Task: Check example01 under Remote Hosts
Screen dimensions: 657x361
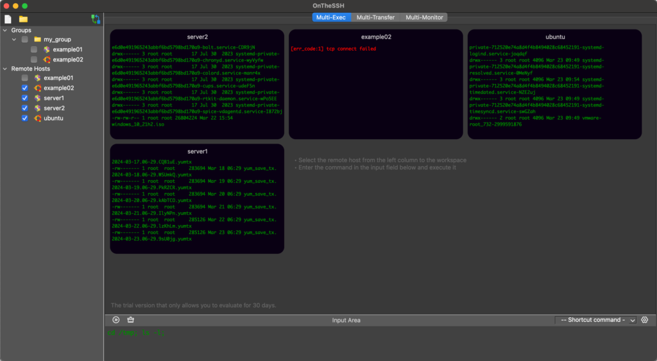Action: pyautogui.click(x=24, y=78)
